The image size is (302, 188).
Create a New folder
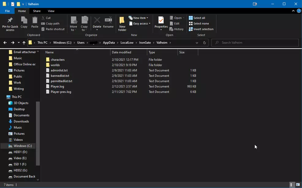(x=122, y=24)
